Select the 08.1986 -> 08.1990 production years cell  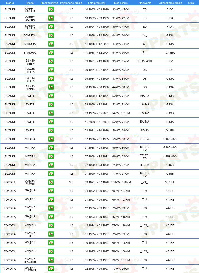[x=97, y=87]
